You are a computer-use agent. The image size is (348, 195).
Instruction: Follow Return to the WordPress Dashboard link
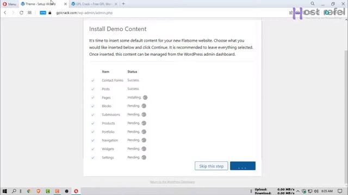(x=172, y=182)
